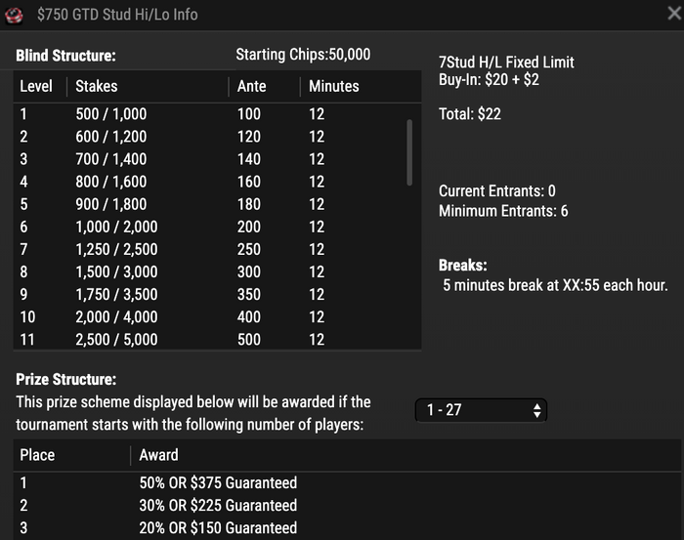Select the level 11 row 2,500 / 5,000
Viewport: 684px width, 540px height.
click(209, 340)
